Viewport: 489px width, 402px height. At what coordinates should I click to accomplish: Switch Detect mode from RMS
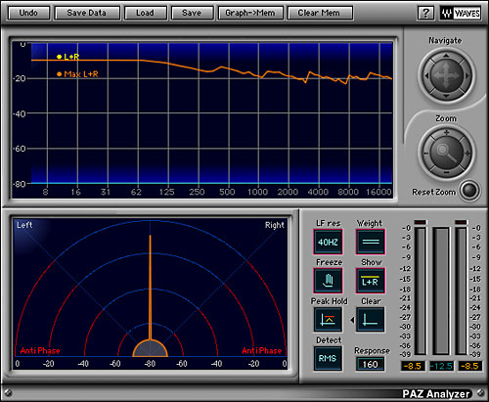328,358
